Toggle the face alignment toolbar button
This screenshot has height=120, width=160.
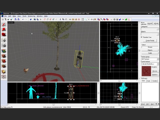(94, 19)
